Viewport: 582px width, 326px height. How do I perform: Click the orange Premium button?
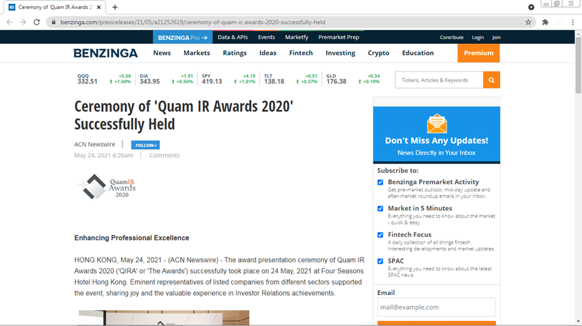point(478,53)
